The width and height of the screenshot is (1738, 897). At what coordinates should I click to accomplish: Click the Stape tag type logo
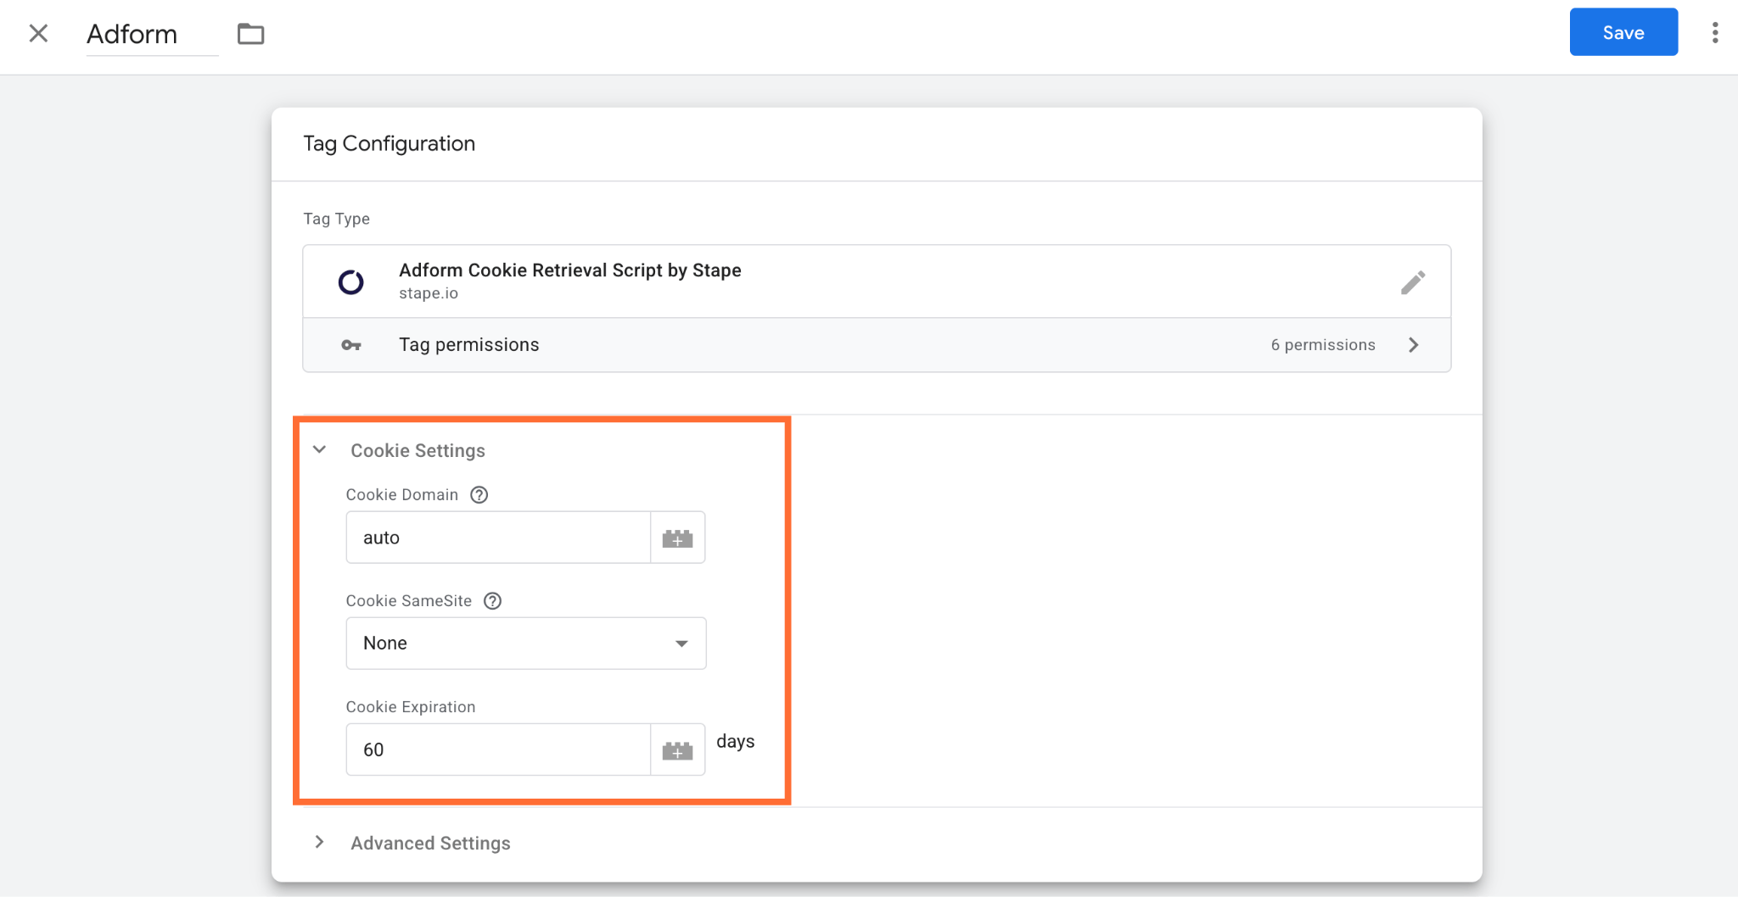(351, 281)
